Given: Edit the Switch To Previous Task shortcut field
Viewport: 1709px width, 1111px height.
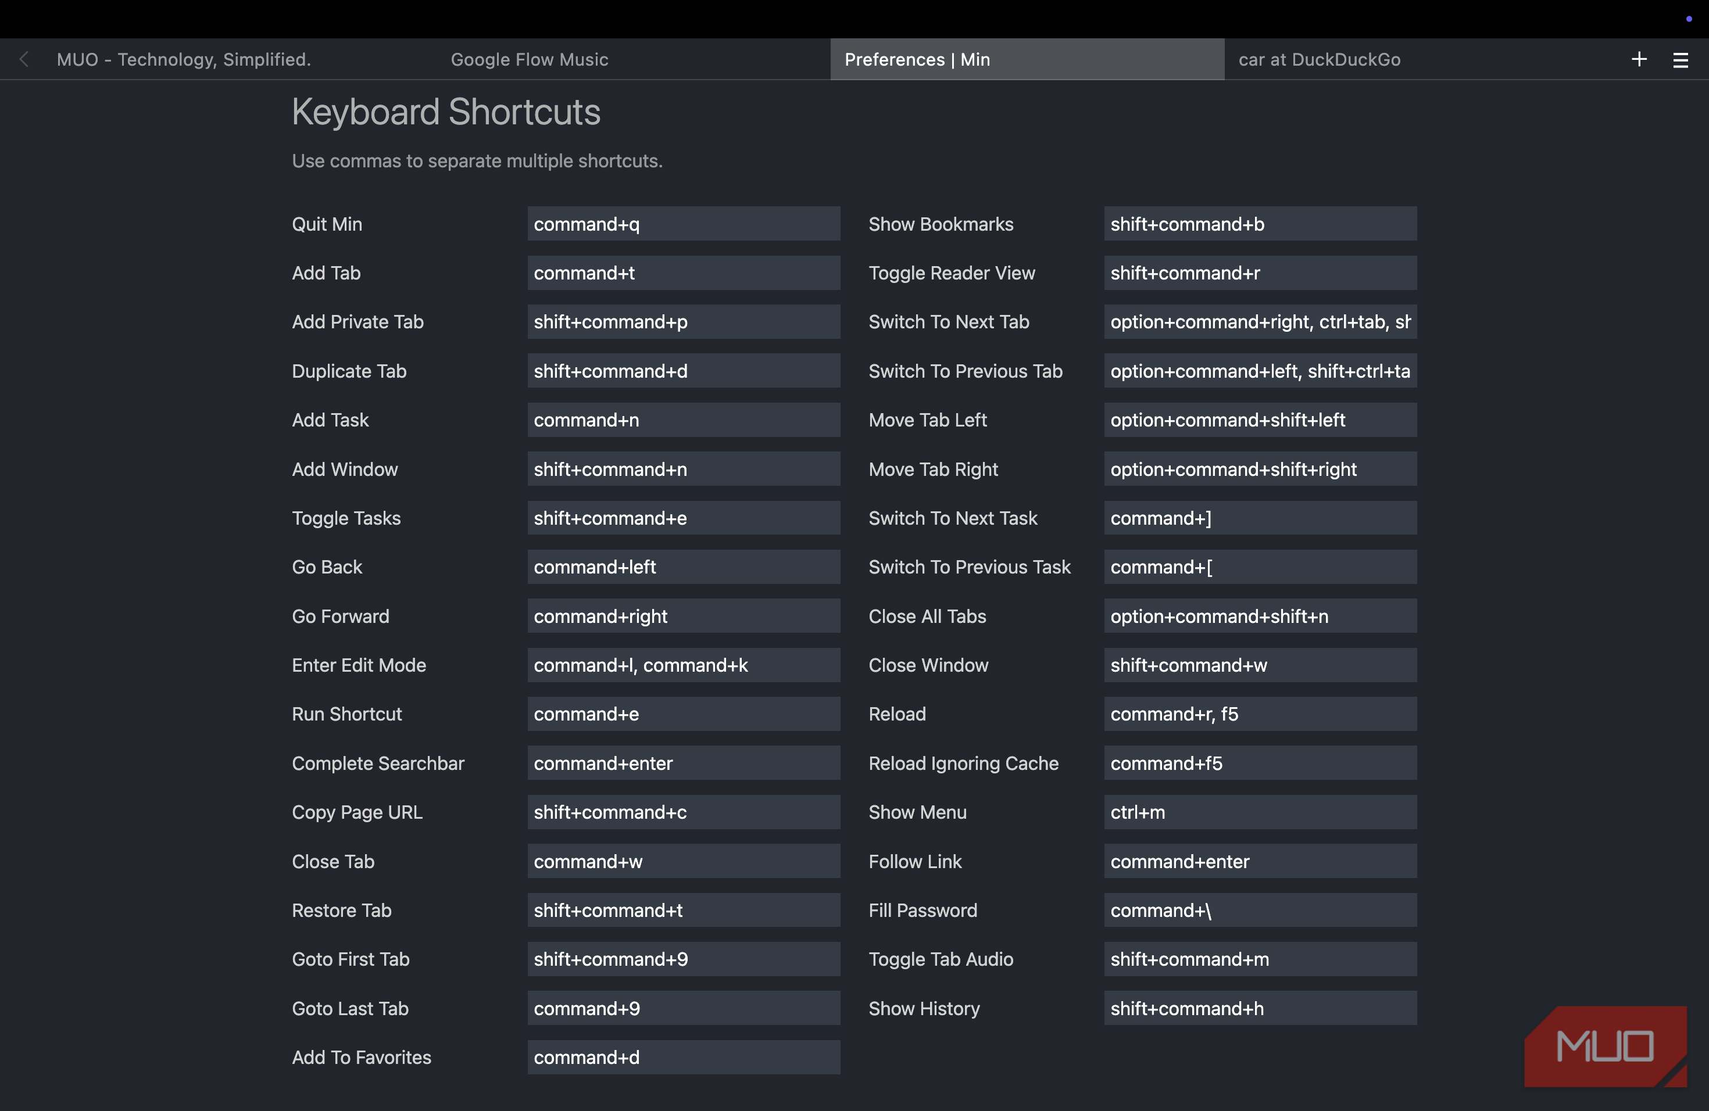Looking at the screenshot, I should tap(1260, 567).
